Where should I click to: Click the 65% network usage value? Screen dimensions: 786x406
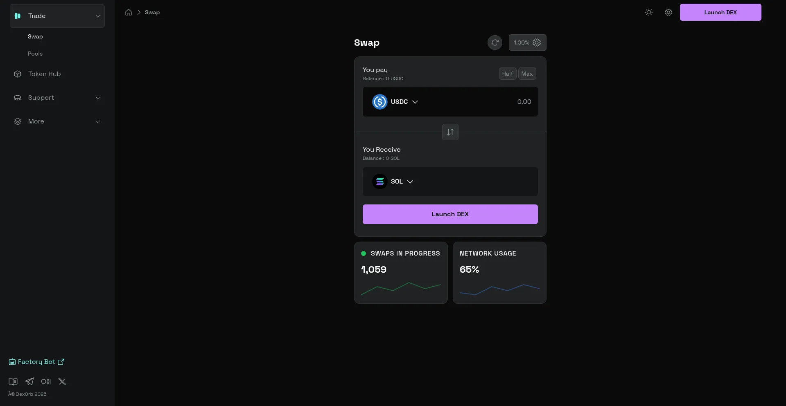[469, 269]
